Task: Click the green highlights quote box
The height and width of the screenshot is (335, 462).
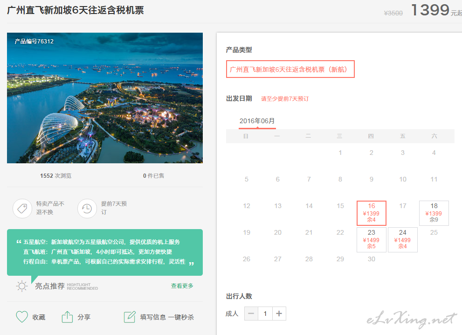Action: coord(105,252)
